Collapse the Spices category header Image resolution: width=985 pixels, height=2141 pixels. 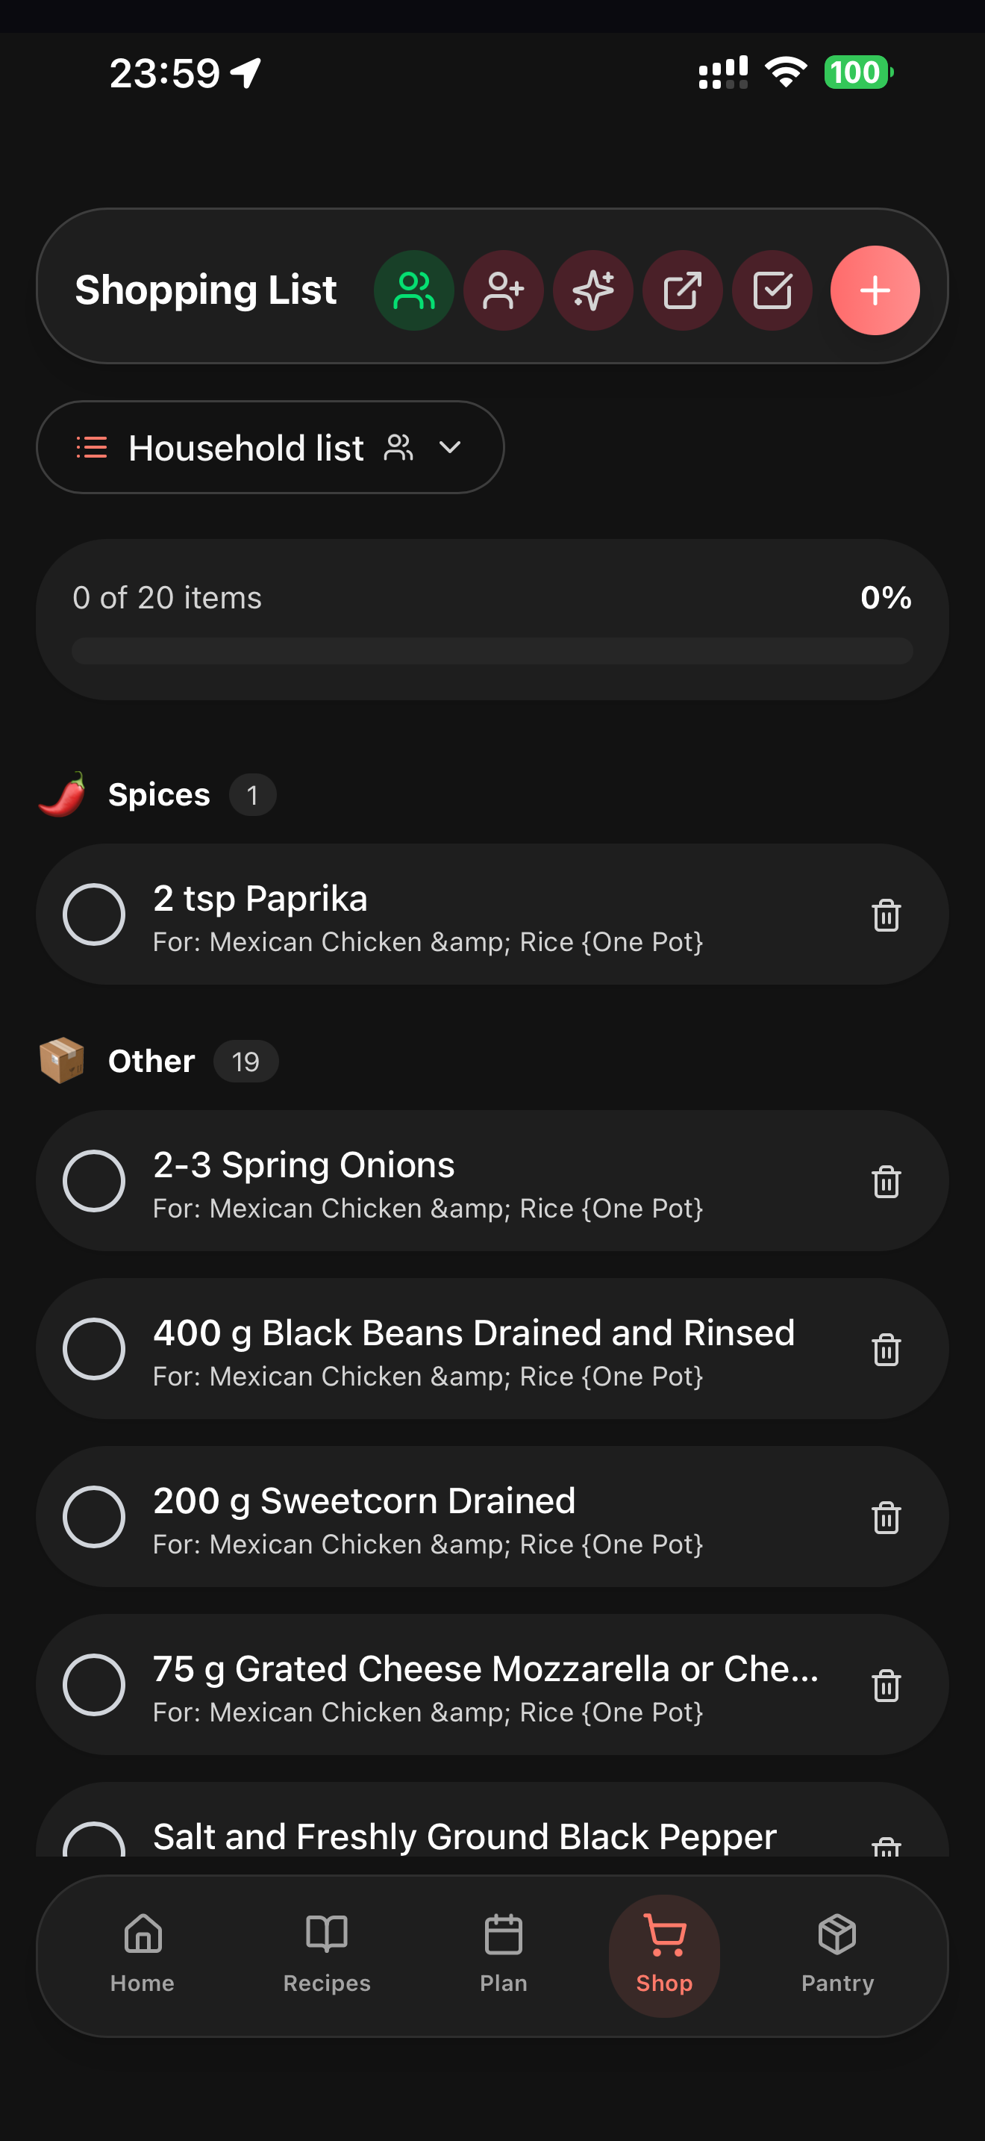pyautogui.click(x=157, y=794)
